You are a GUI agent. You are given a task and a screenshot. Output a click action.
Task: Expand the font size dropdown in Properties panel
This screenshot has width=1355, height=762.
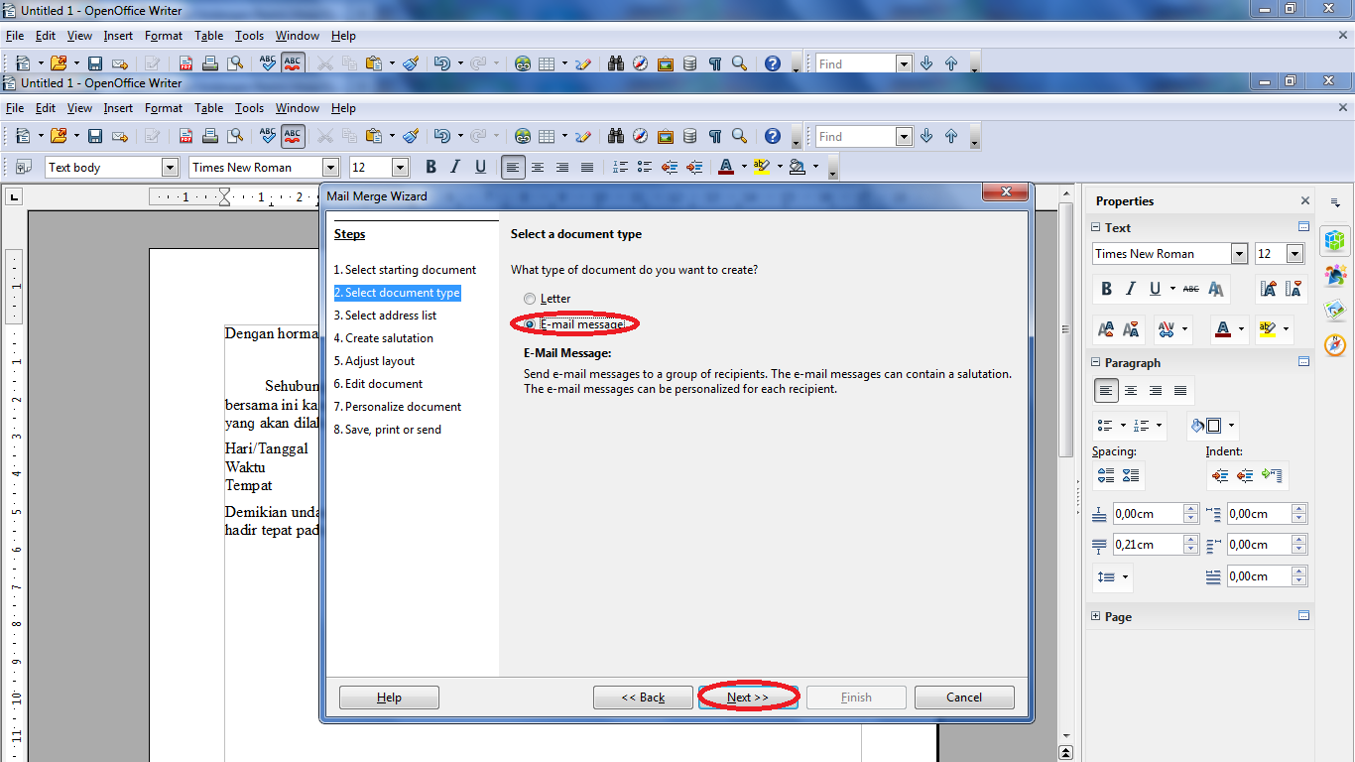point(1295,253)
